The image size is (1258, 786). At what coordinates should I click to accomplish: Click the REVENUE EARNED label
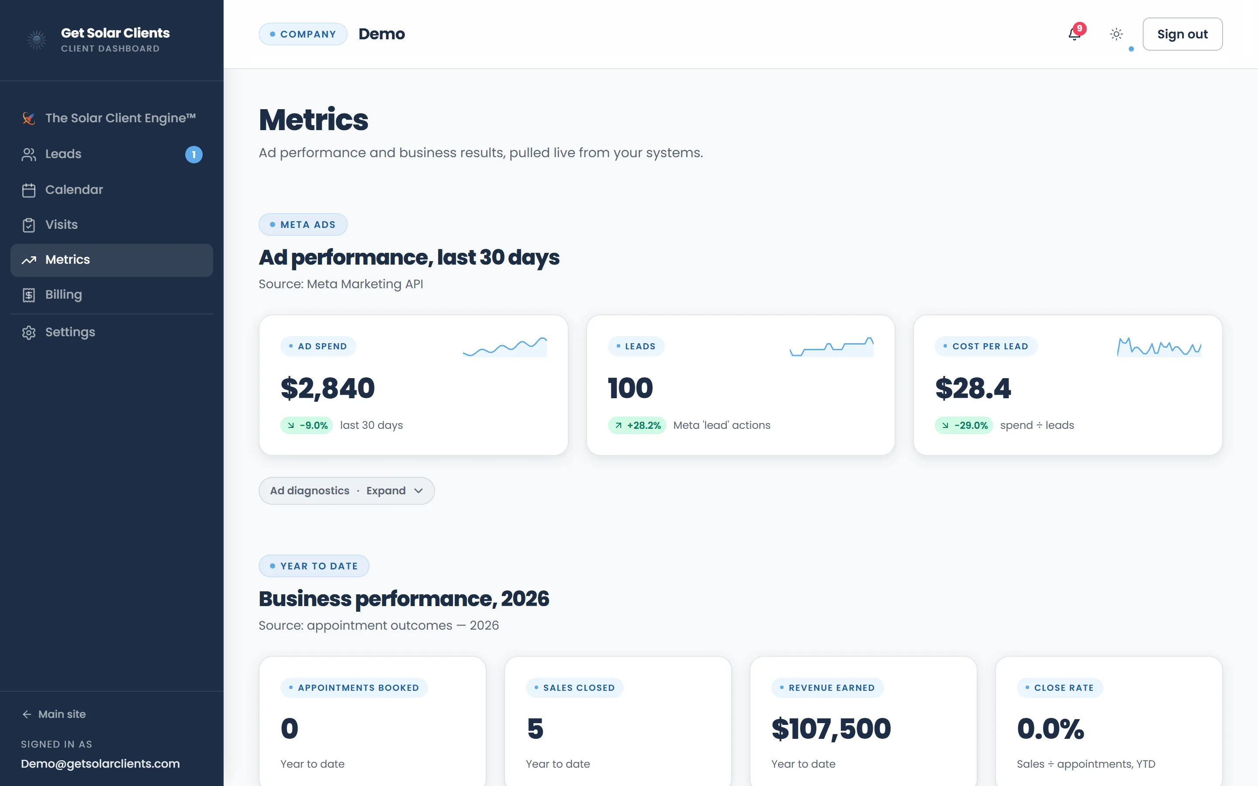coord(828,688)
